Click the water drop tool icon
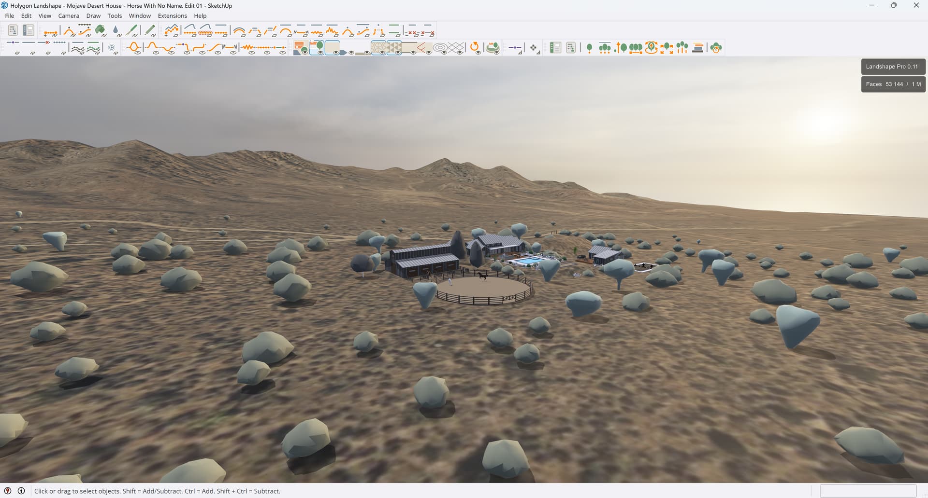The height and width of the screenshot is (498, 928). 116,31
